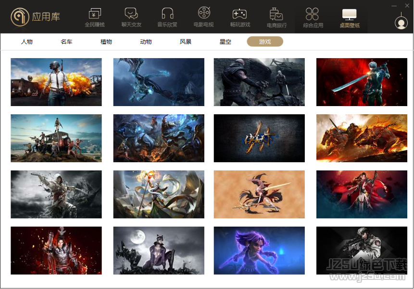
Task: Open the mage with glowing staff wallpaper
Action: click(x=159, y=194)
